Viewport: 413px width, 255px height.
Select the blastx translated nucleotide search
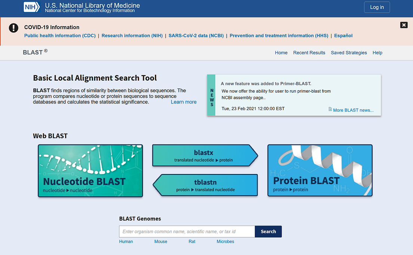point(204,155)
